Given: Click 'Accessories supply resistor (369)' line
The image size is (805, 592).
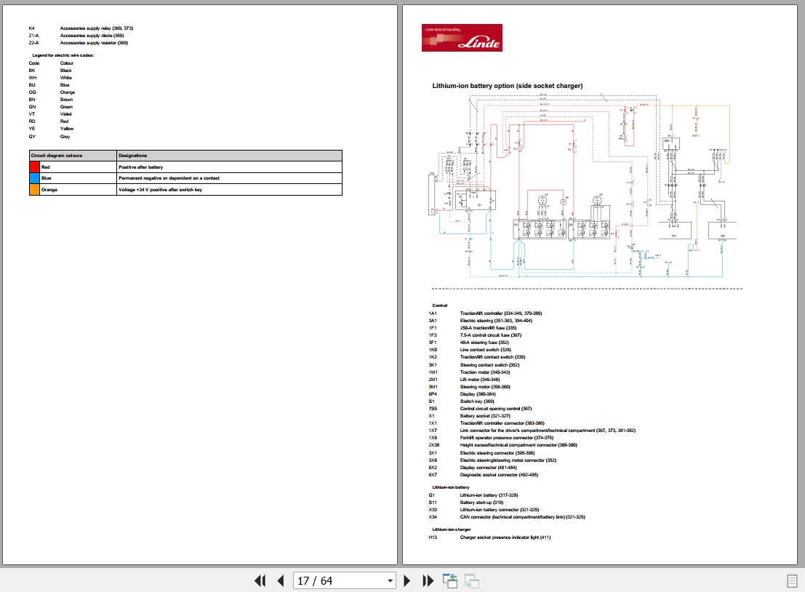Looking at the screenshot, I should coord(94,43).
